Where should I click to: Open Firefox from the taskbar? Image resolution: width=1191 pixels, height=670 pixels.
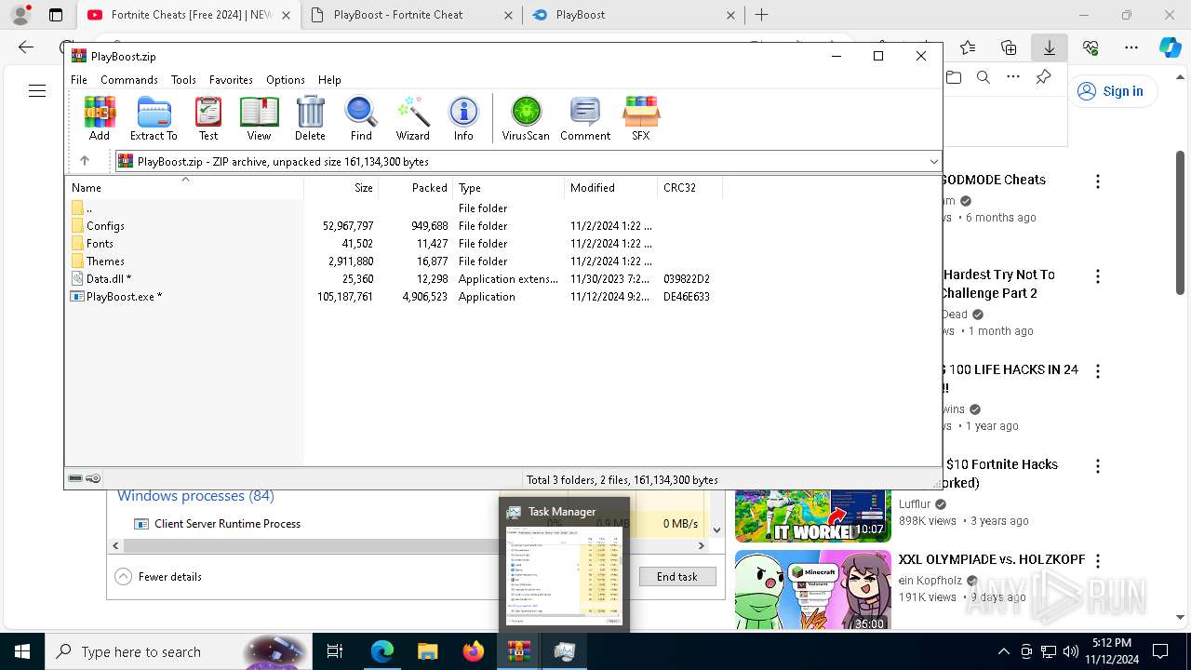coord(473,651)
